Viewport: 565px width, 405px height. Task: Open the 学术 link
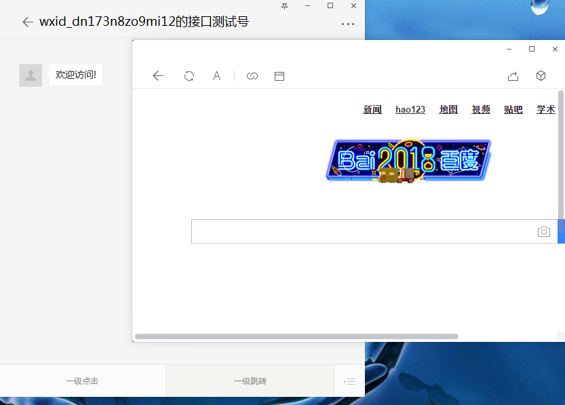pyautogui.click(x=545, y=109)
